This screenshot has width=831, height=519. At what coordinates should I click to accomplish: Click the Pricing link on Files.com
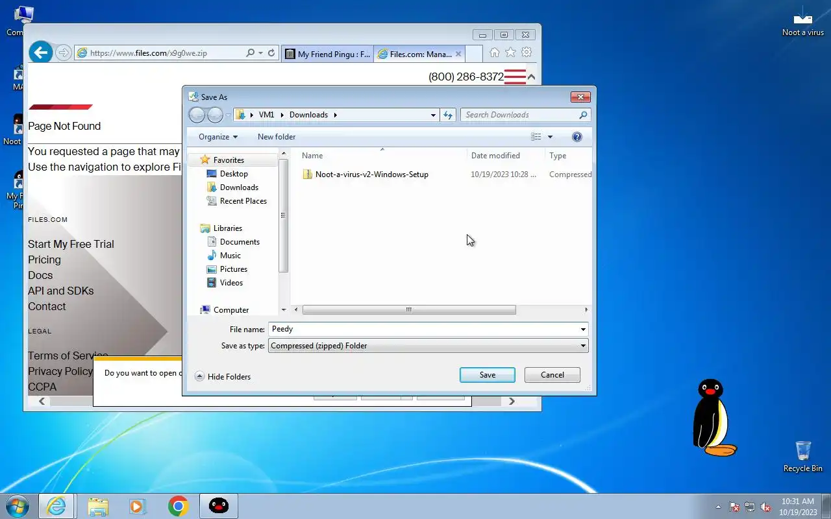pos(44,259)
